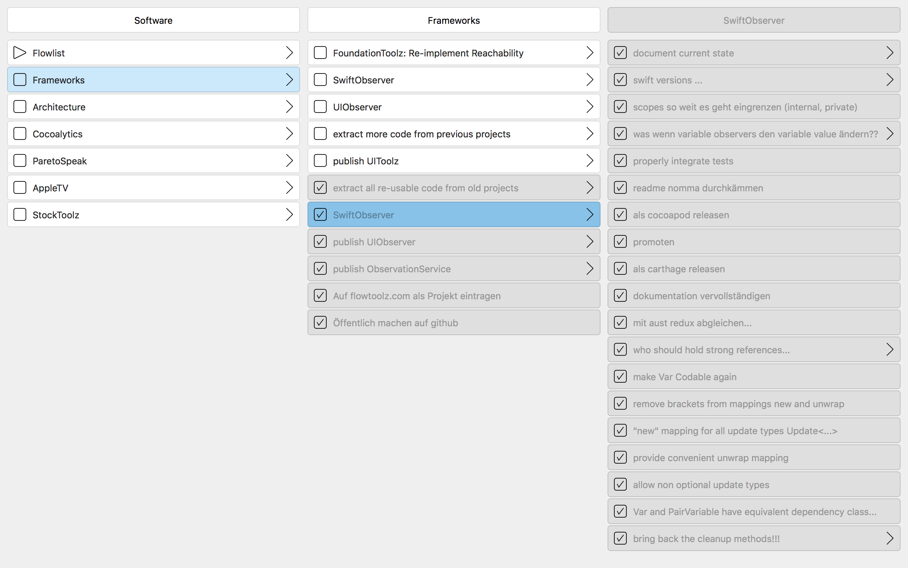Click the Frameworks row expand arrow
This screenshot has height=568, width=908.
pyautogui.click(x=289, y=80)
